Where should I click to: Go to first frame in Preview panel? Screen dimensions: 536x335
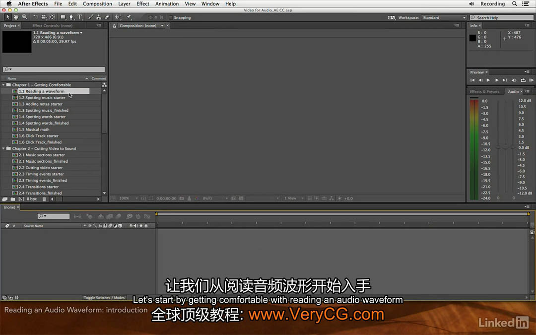pyautogui.click(x=472, y=80)
